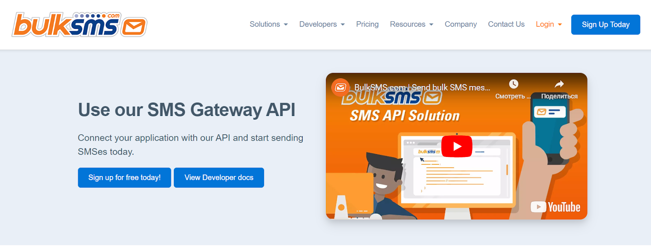Click the Sign Up Today button
651x247 pixels.
pyautogui.click(x=605, y=25)
